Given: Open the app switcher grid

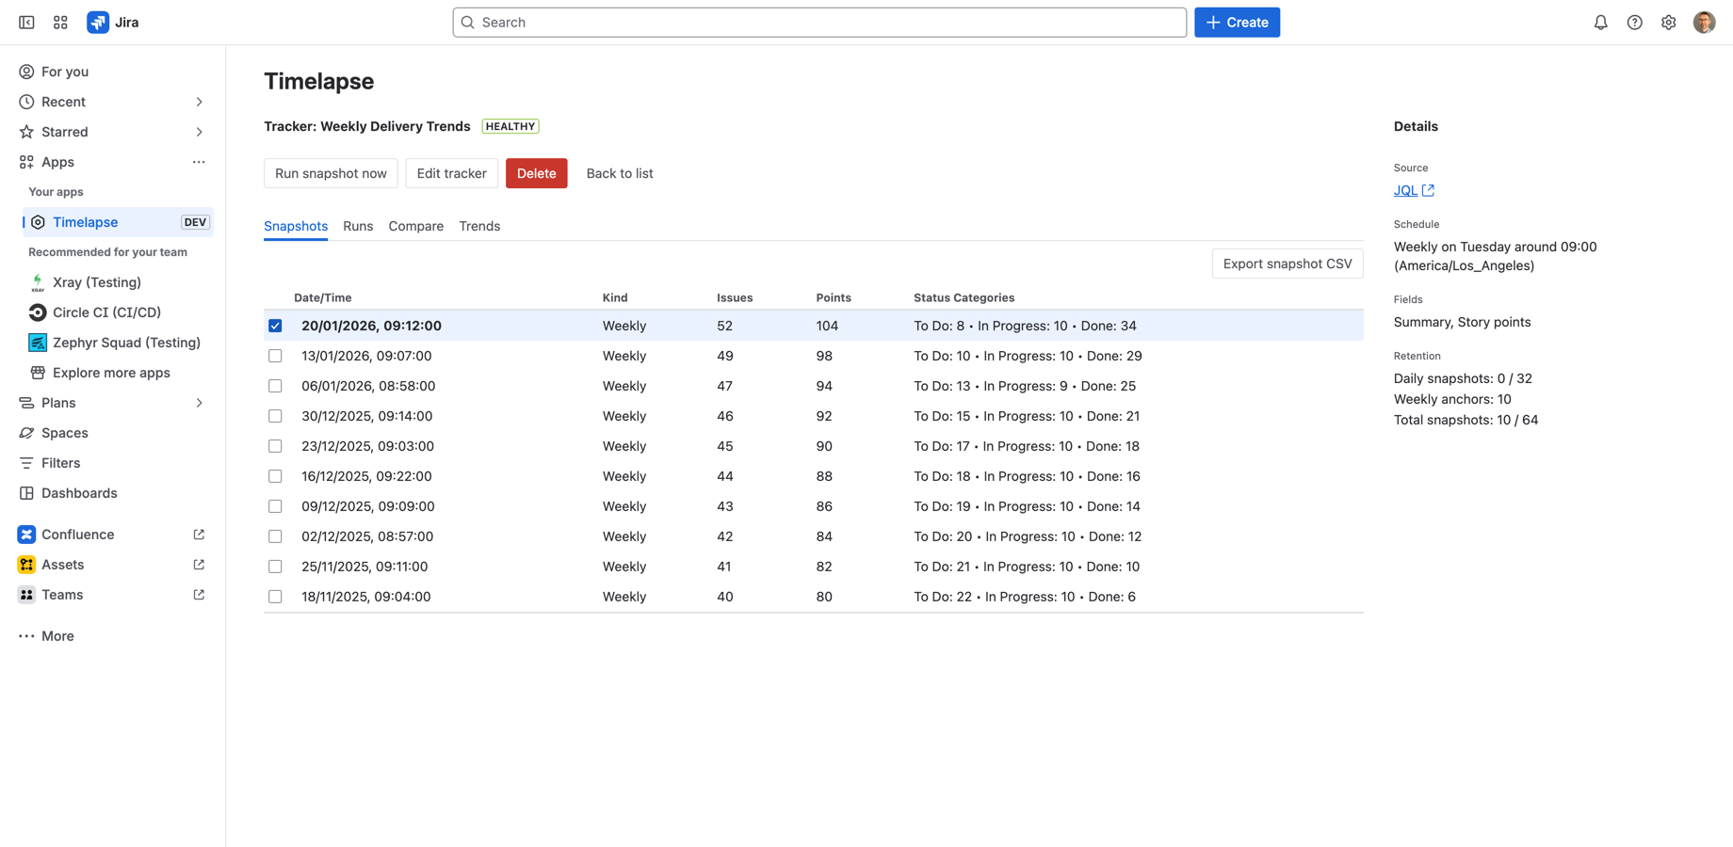Looking at the screenshot, I should [x=59, y=22].
